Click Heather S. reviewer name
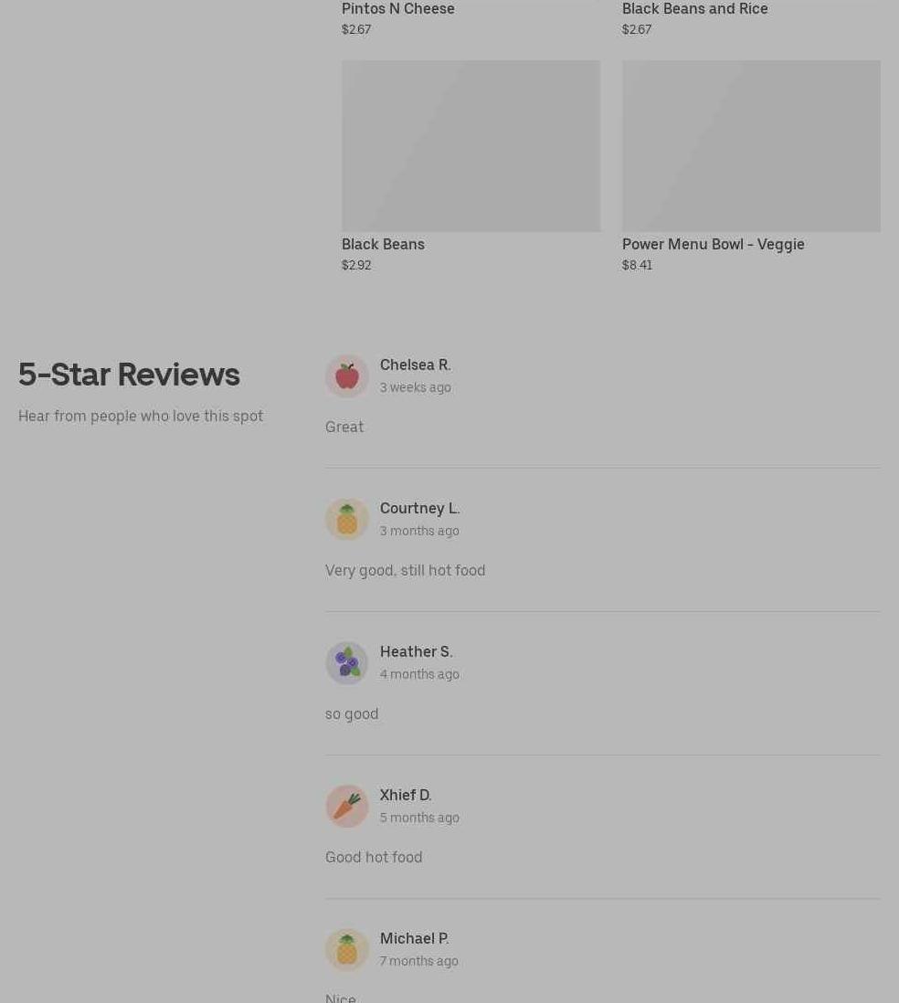 click(417, 651)
